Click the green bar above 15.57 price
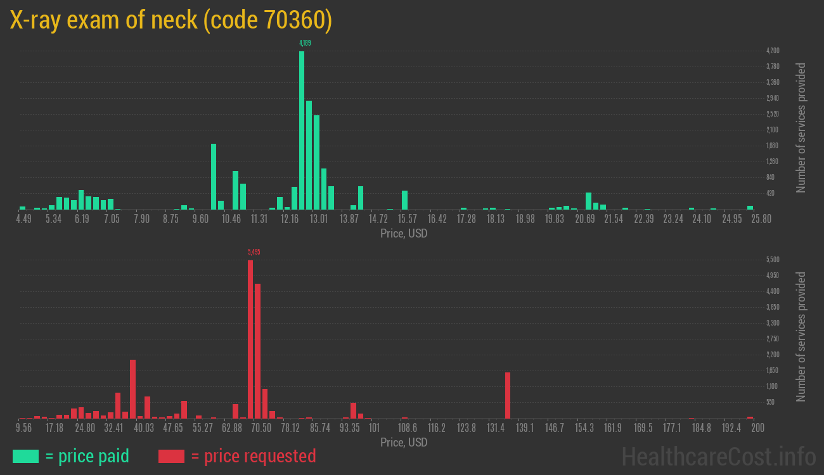Screen dimensions: 824x475 point(404,200)
